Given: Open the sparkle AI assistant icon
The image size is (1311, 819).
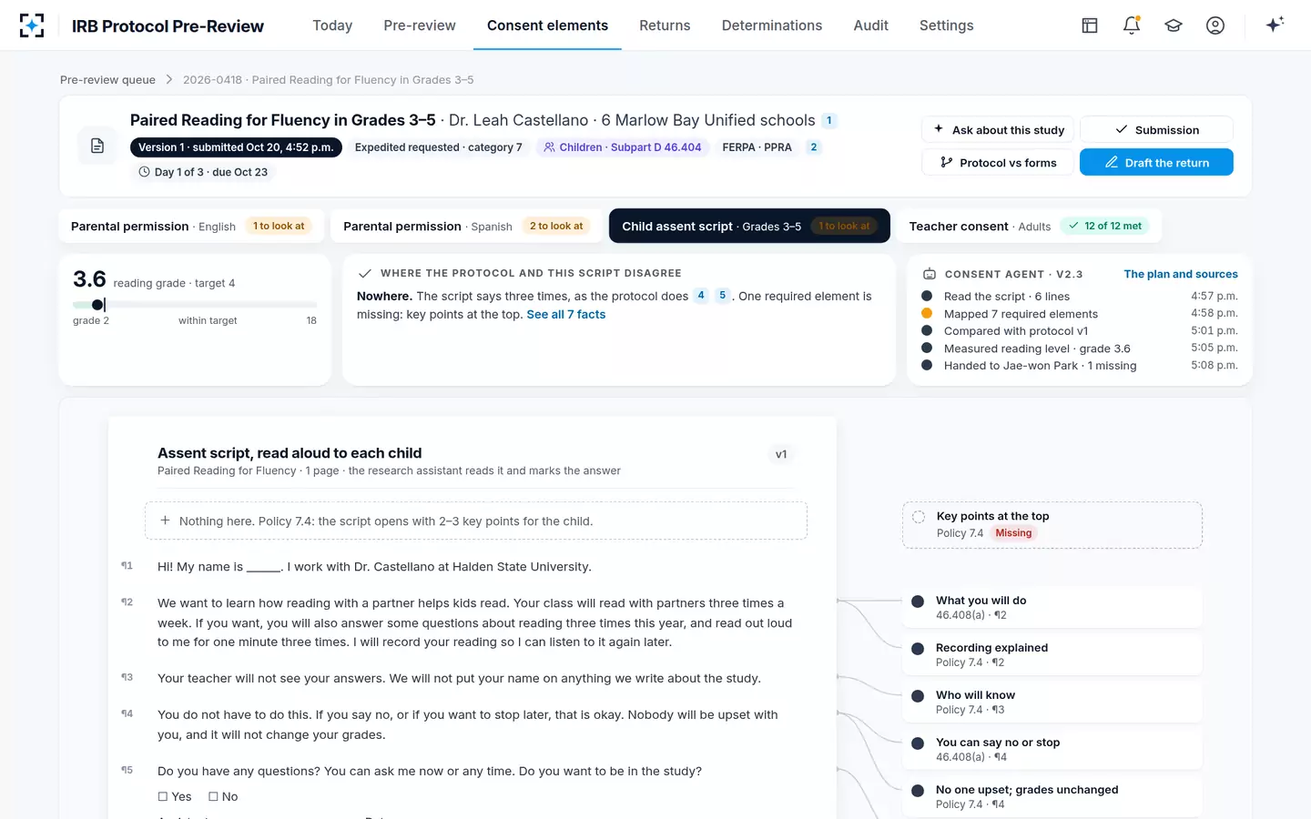Looking at the screenshot, I should [1275, 25].
